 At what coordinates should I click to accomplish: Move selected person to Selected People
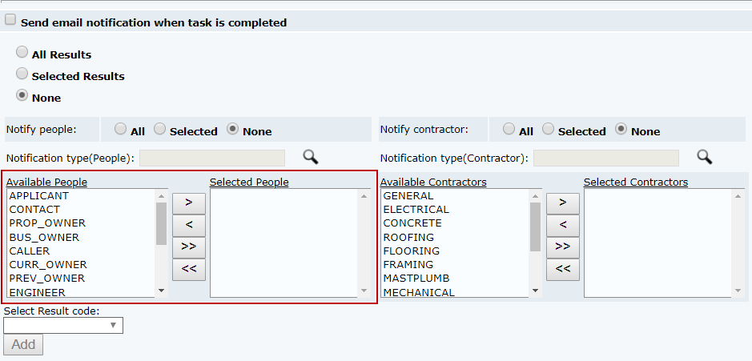pos(189,203)
